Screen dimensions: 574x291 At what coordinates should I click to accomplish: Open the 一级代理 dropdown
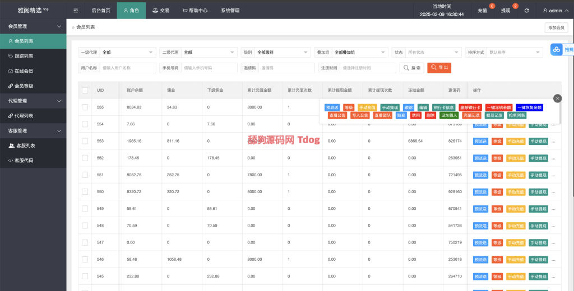click(x=127, y=52)
